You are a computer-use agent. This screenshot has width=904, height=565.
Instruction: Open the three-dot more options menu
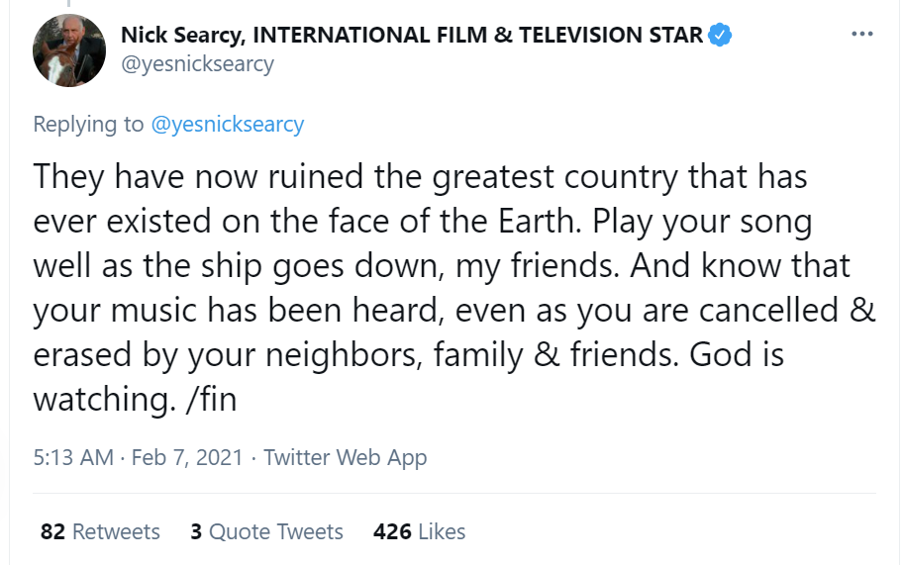862,35
